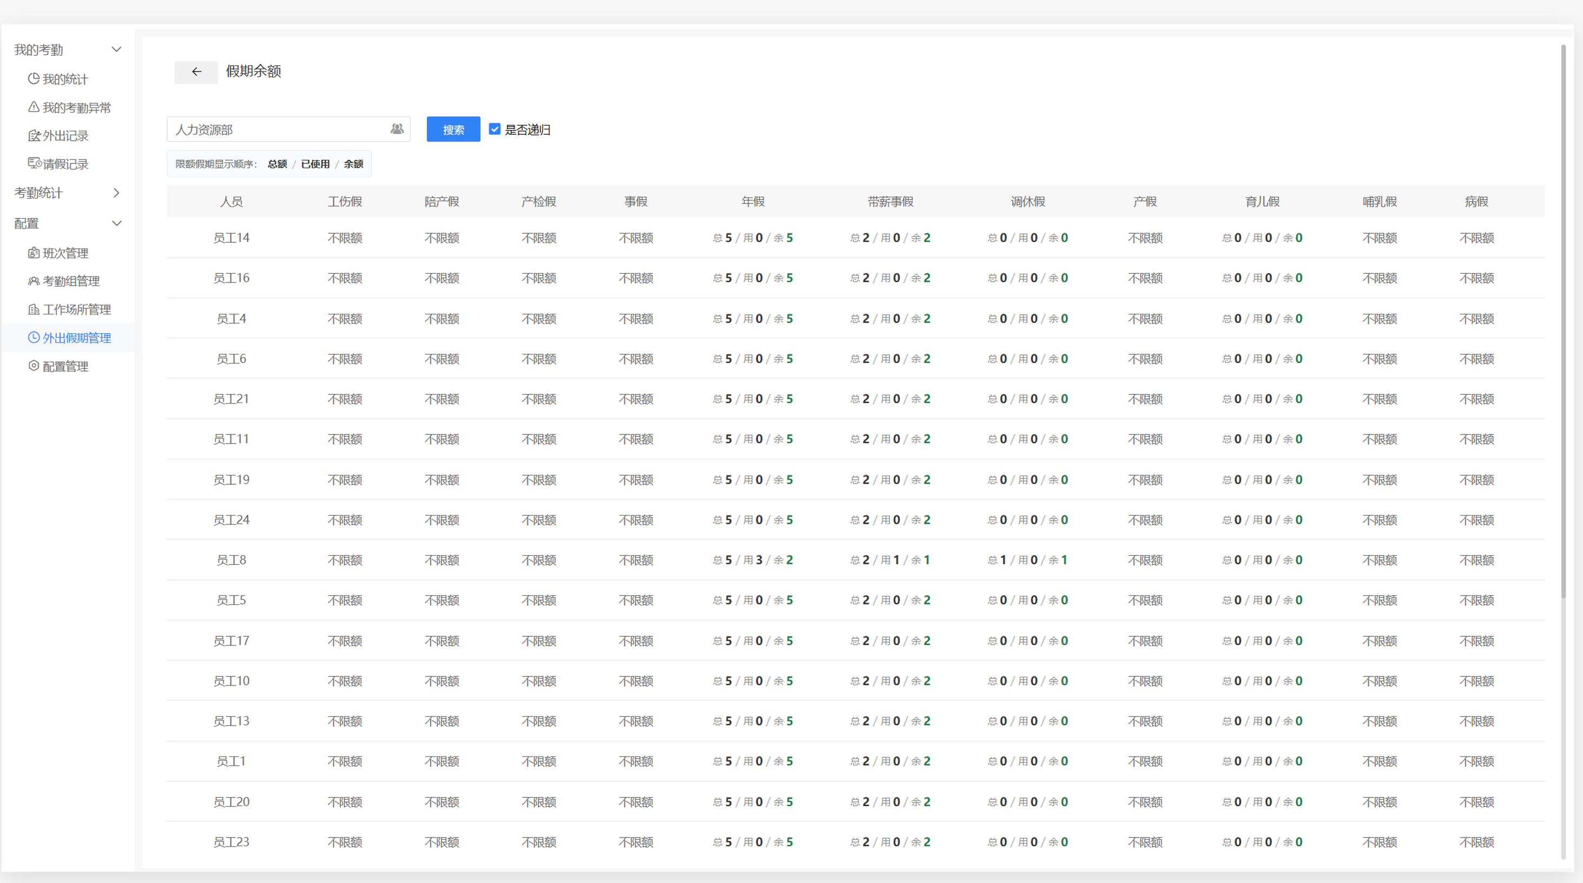The height and width of the screenshot is (883, 1583).
Task: Click the 班次管理 icon
Action: coord(34,253)
